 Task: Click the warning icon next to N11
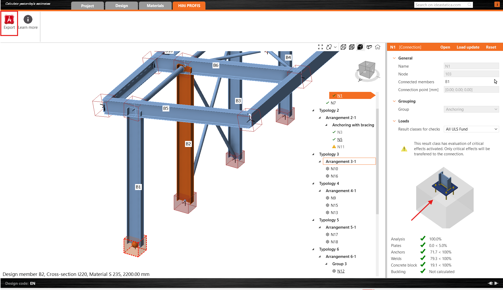click(x=334, y=146)
